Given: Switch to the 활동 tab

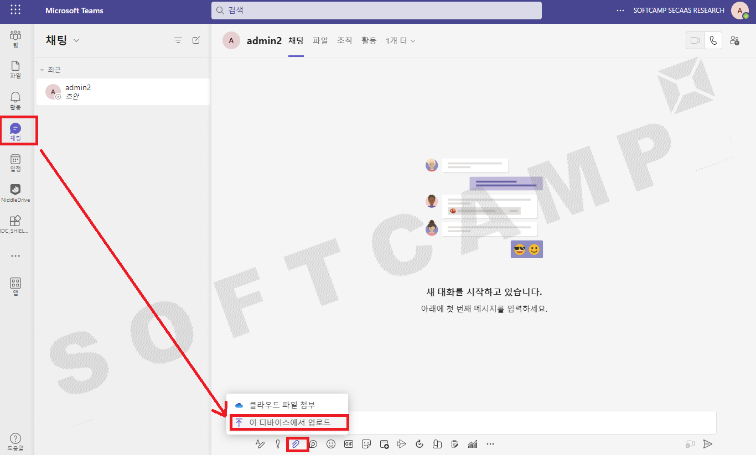Looking at the screenshot, I should coord(369,40).
